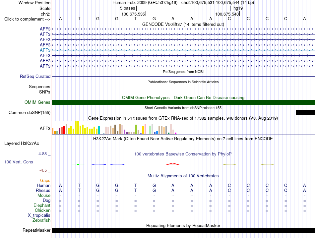Click the orange Gaps label
Viewport: 315px width, 238px height.
45,181
